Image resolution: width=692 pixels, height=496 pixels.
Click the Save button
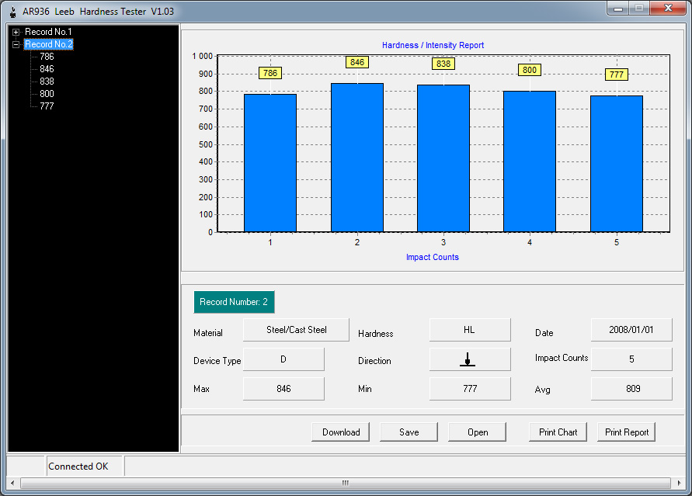coord(409,432)
